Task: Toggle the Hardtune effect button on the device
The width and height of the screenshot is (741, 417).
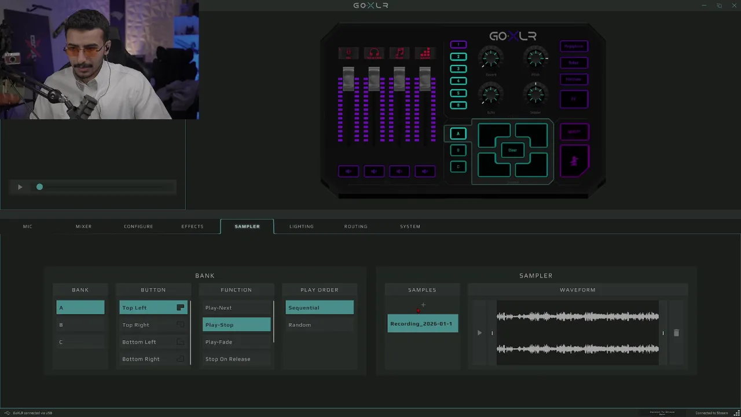Action: click(574, 79)
